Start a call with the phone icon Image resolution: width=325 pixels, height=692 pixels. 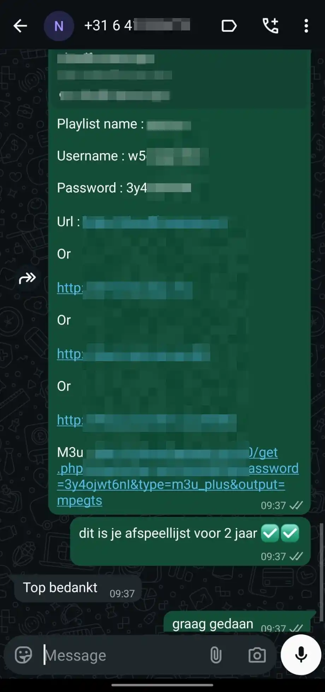pyautogui.click(x=271, y=26)
